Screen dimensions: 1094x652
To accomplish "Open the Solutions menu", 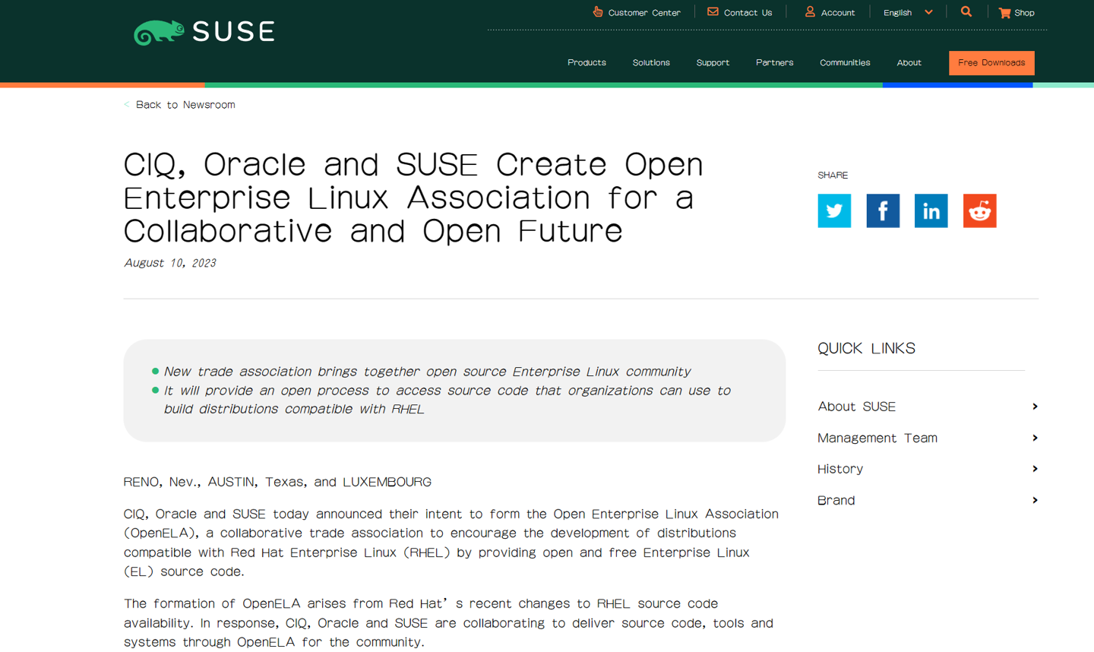I will [650, 62].
